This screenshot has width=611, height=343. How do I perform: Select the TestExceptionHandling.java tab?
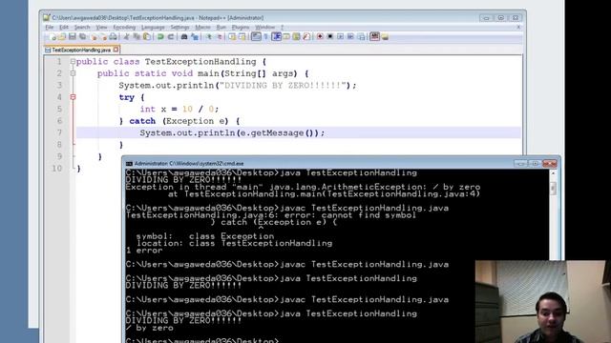click(x=81, y=50)
